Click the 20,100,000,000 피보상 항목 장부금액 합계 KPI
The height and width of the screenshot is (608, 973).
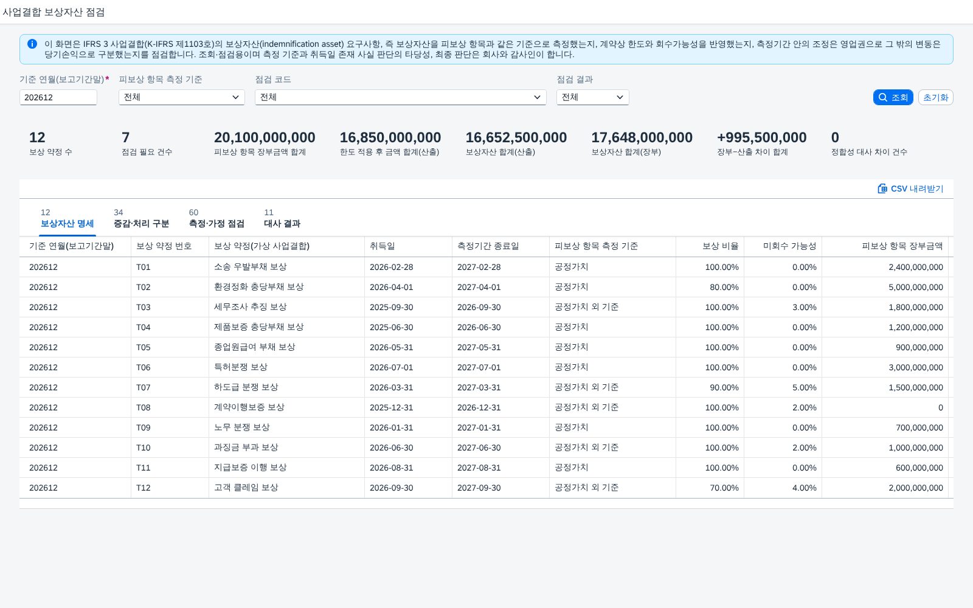265,143
